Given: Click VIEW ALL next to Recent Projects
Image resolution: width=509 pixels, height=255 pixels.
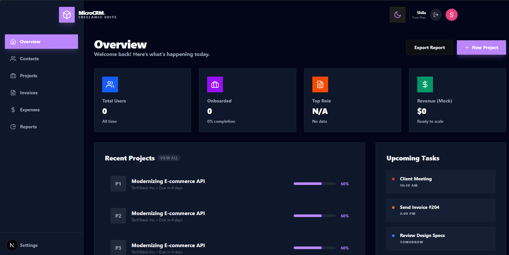Looking at the screenshot, I should click(x=169, y=158).
